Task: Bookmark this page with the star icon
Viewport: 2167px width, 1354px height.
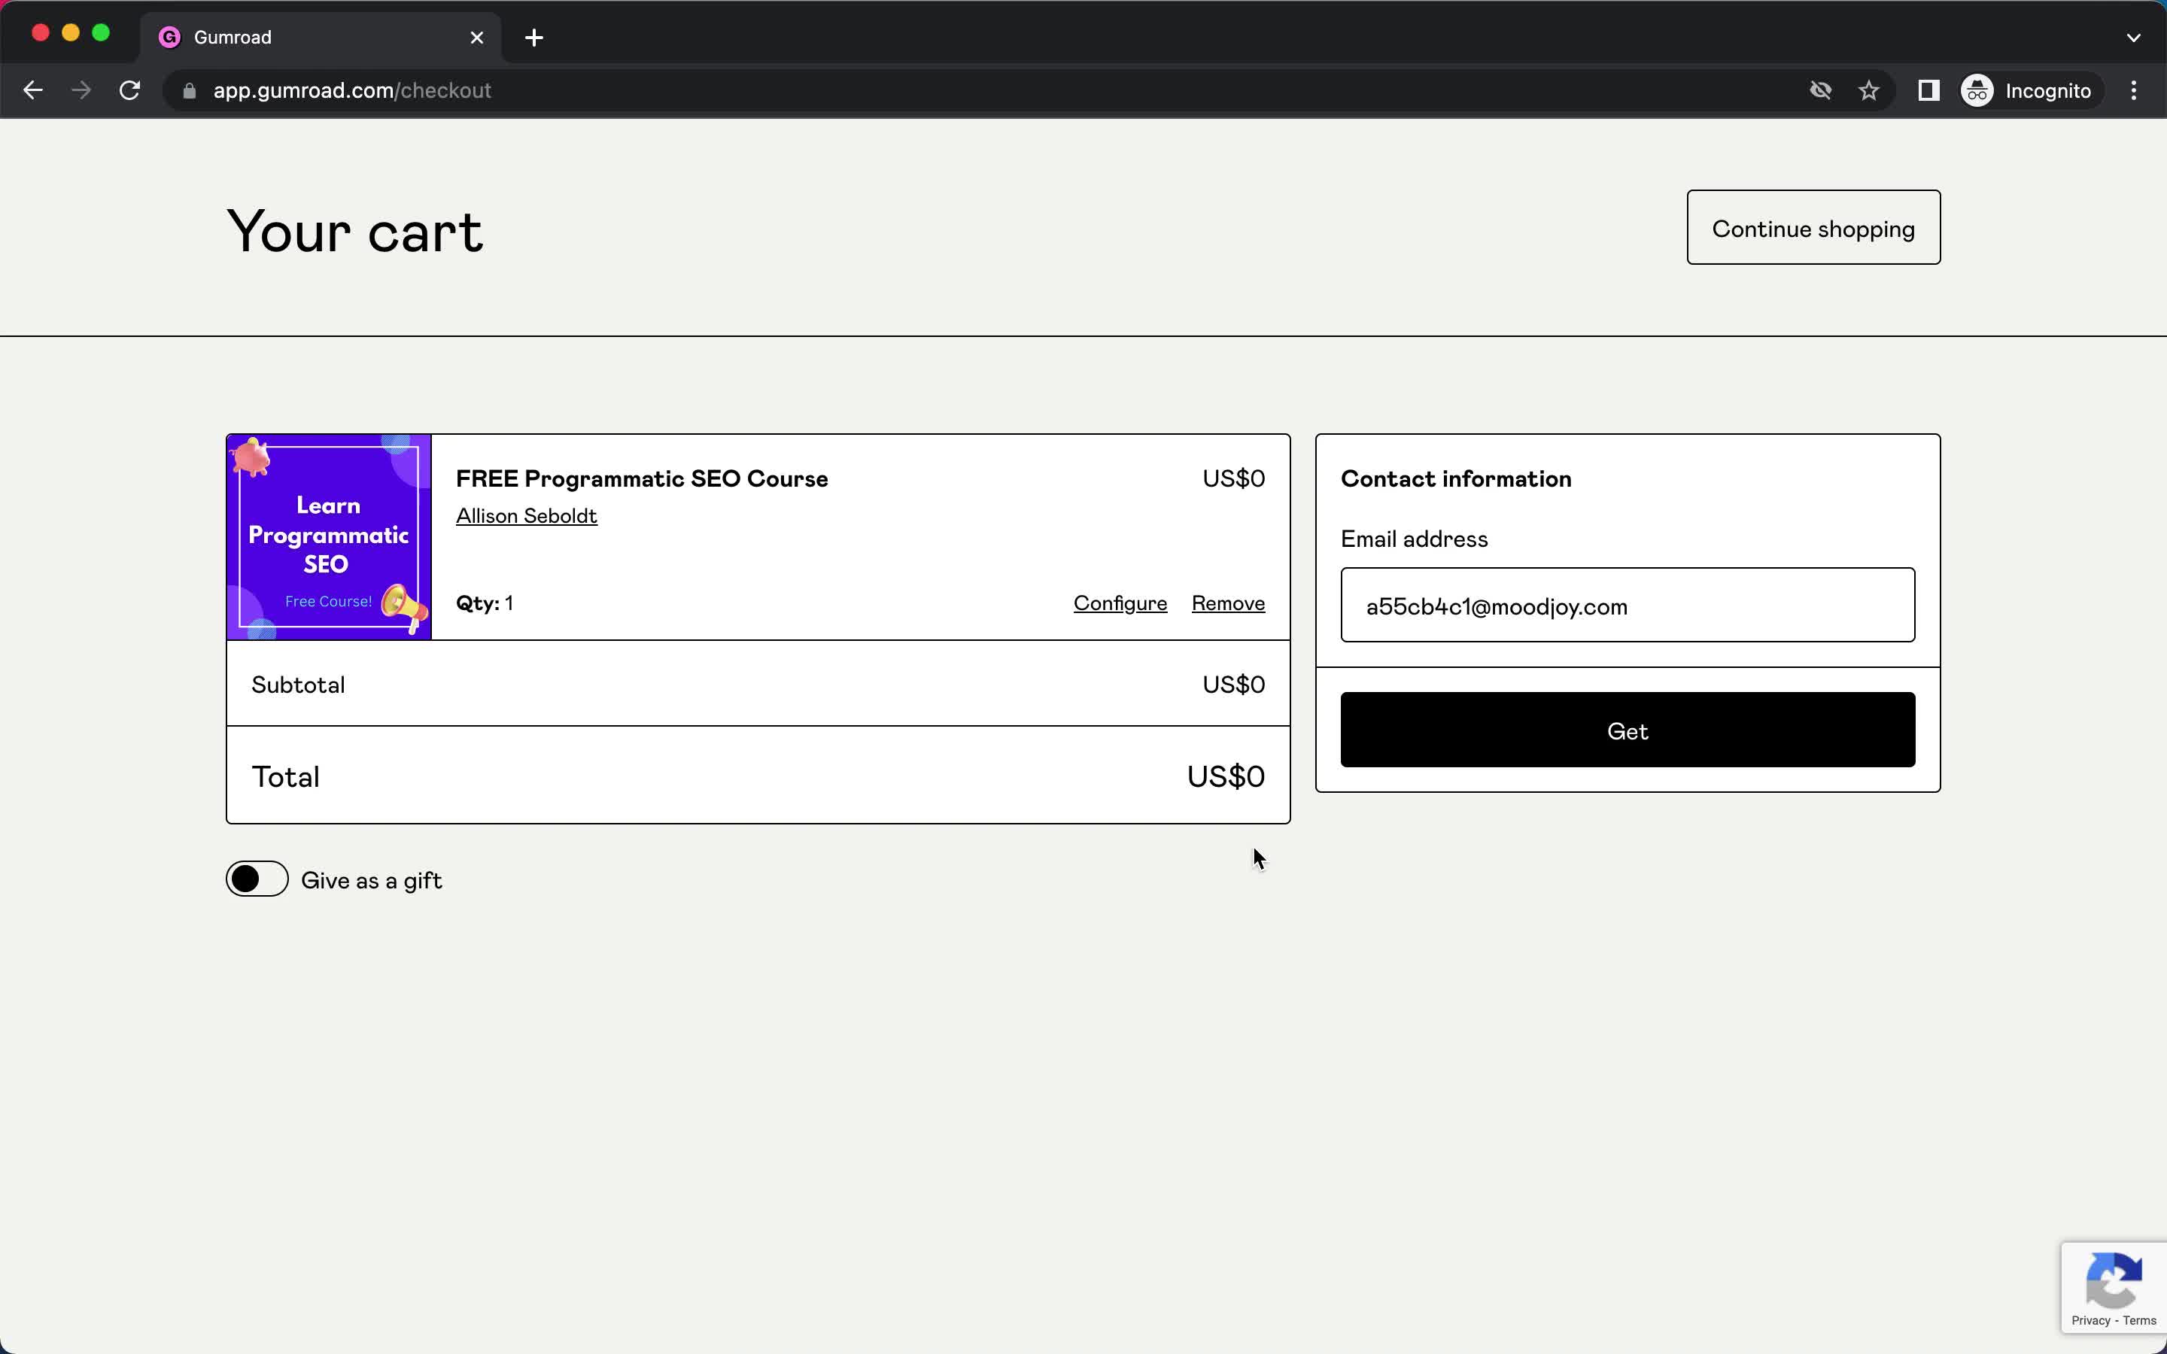Action: pyautogui.click(x=1869, y=90)
